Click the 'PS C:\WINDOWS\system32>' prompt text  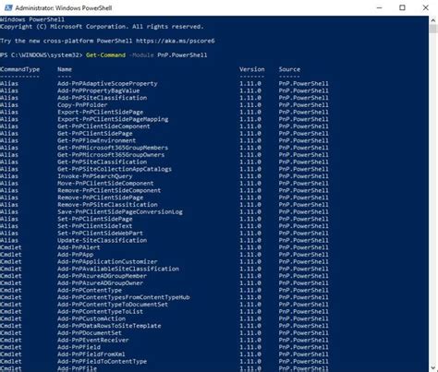(42, 55)
